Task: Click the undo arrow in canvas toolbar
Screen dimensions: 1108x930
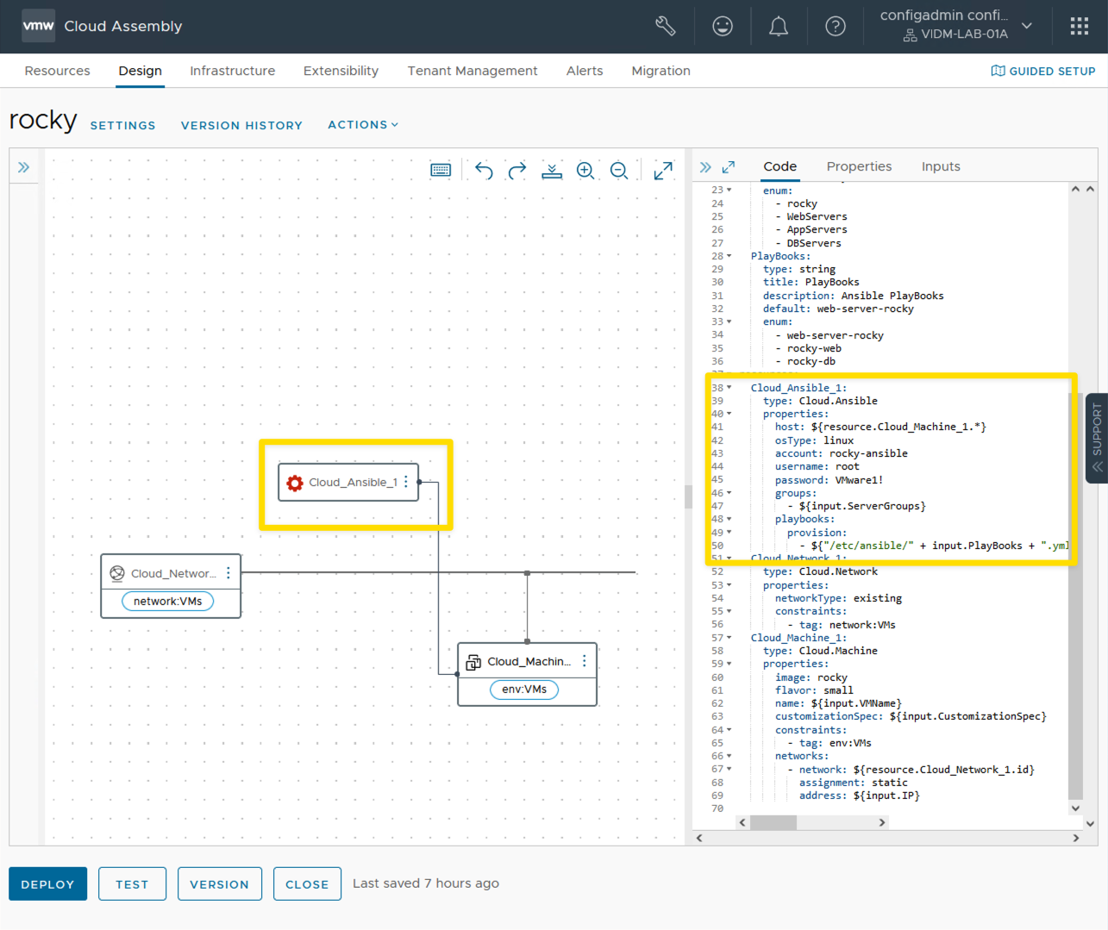Action: point(484,171)
